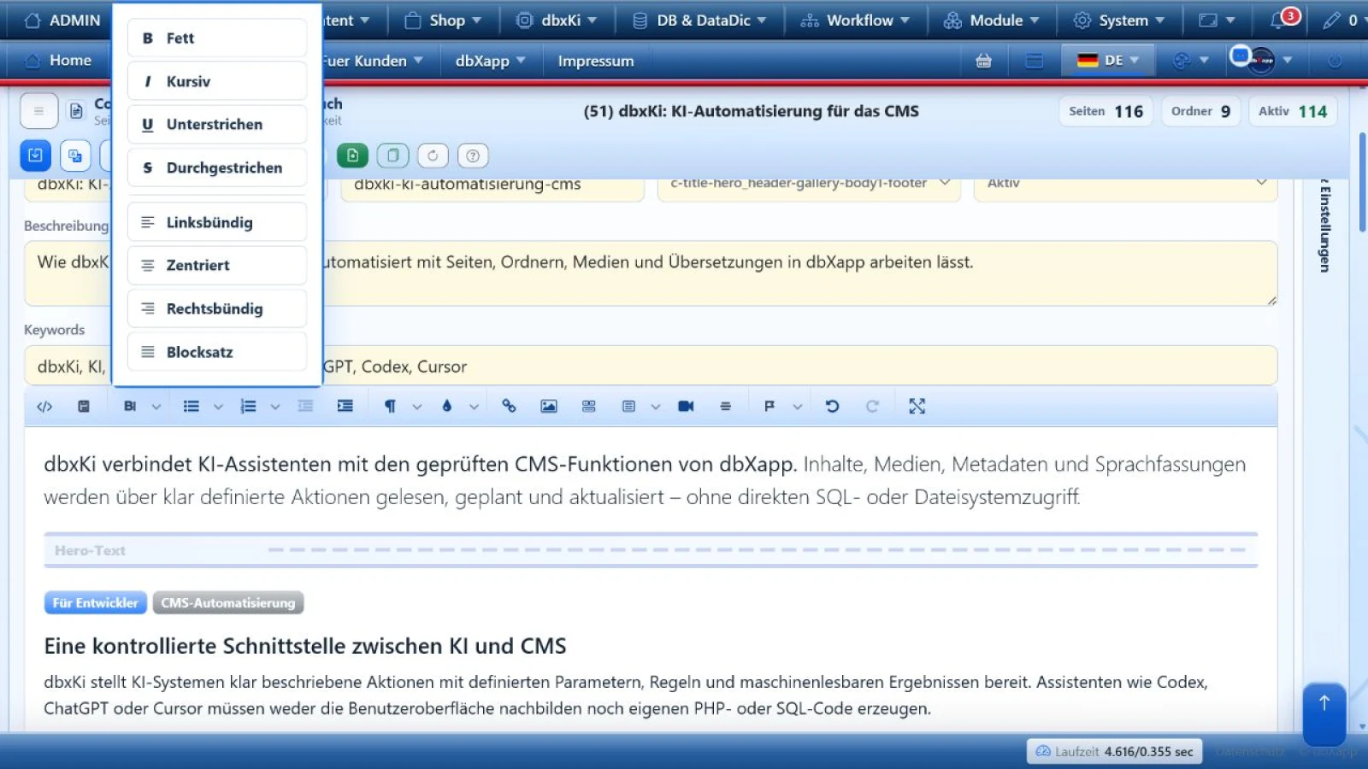Screen dimensions: 1368x769
Task: Choose Zentriert alignment
Action: (x=217, y=266)
